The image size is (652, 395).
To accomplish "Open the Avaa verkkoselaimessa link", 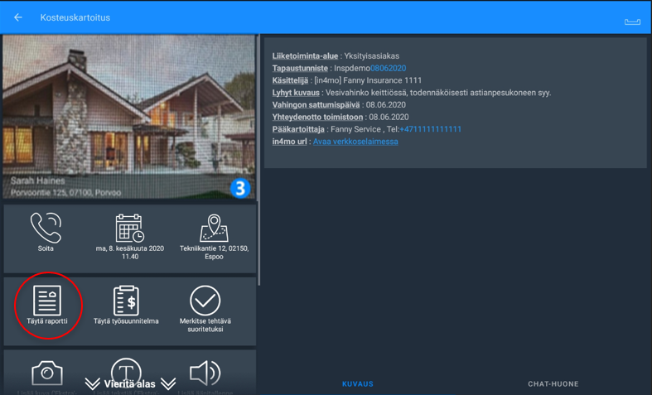I will tap(355, 142).
